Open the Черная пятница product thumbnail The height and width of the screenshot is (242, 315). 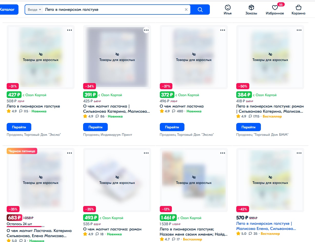click(41, 180)
